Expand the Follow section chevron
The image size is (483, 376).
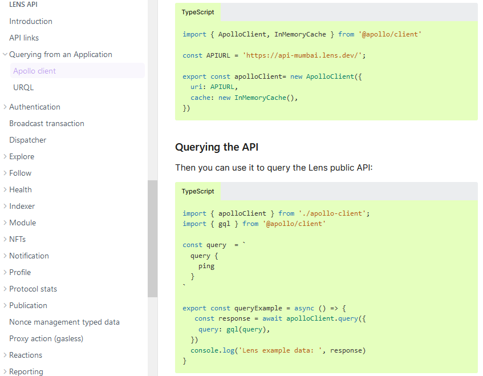pyautogui.click(x=5, y=173)
